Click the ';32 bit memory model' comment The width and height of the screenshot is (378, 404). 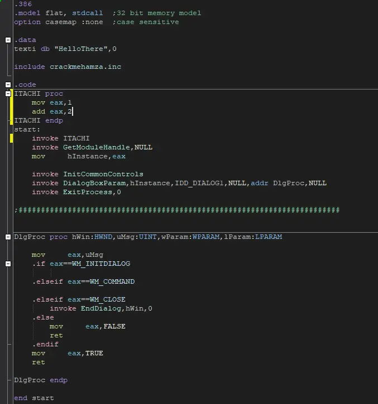pyautogui.click(x=157, y=13)
